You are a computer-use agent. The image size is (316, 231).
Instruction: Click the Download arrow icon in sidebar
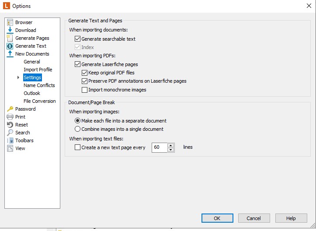pyautogui.click(x=10, y=30)
